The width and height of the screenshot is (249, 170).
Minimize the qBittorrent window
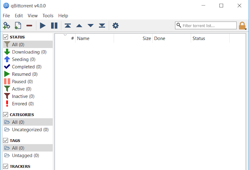[x=203, y=6]
